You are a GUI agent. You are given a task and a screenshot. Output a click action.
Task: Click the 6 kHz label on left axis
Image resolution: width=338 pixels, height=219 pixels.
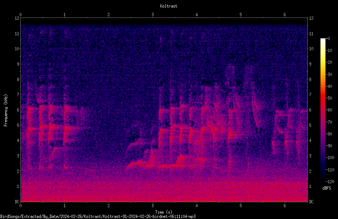point(18,110)
